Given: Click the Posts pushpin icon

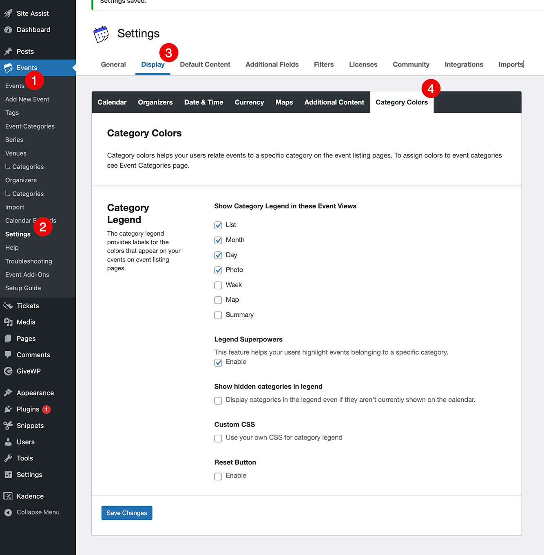Looking at the screenshot, I should point(8,51).
